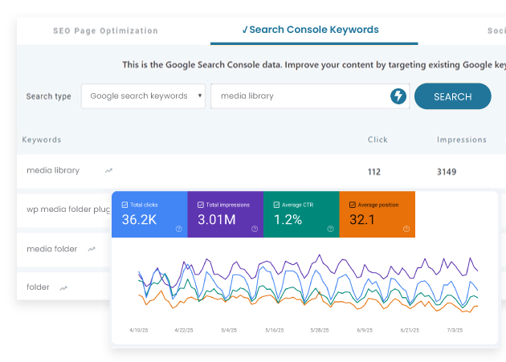Viewport: 506px width, 362px height.
Task: Uncheck the Average CTR checkbox
Action: (x=276, y=204)
